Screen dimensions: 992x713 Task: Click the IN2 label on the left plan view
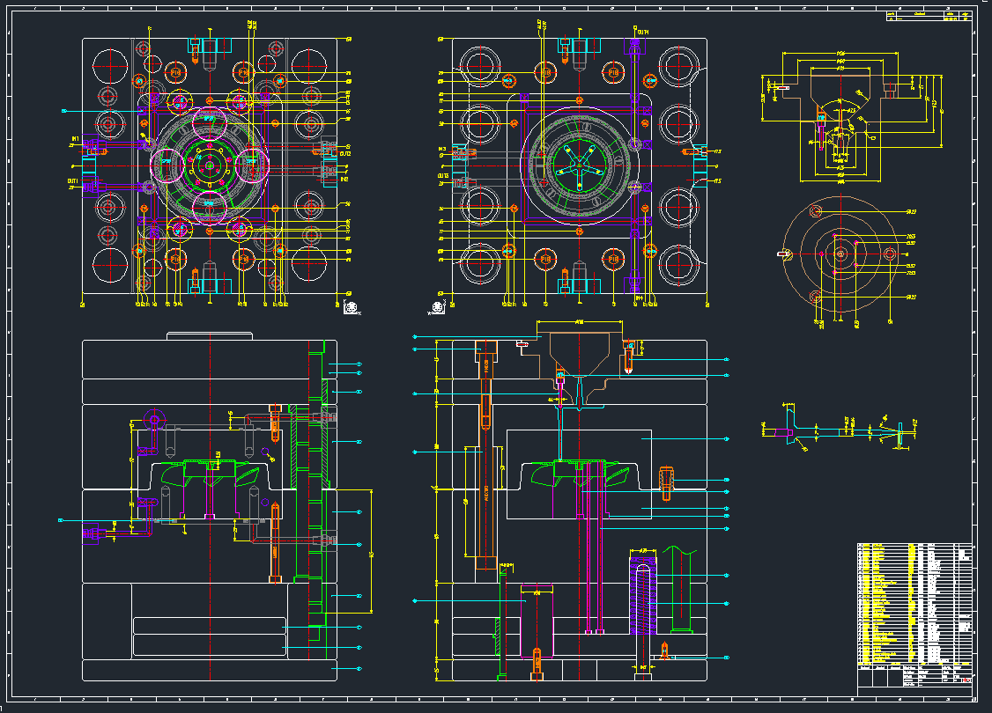pyautogui.click(x=345, y=180)
